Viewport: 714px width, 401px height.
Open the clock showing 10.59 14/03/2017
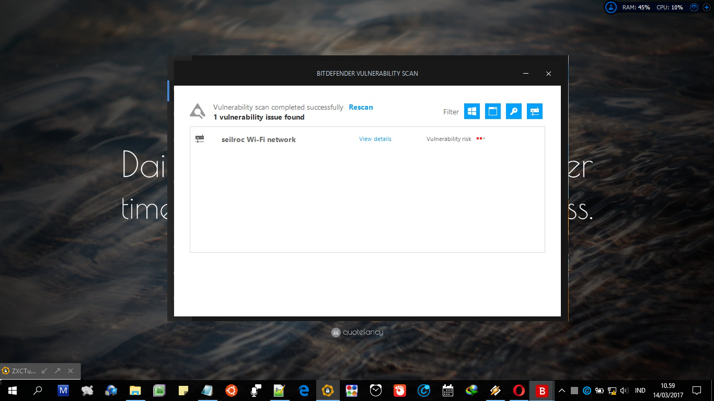click(669, 390)
